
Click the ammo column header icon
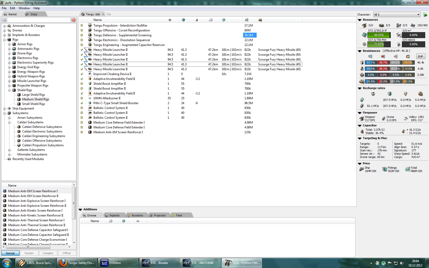pos(260,20)
